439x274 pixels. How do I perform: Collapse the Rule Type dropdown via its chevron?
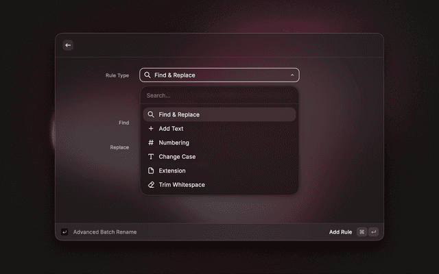tap(292, 75)
